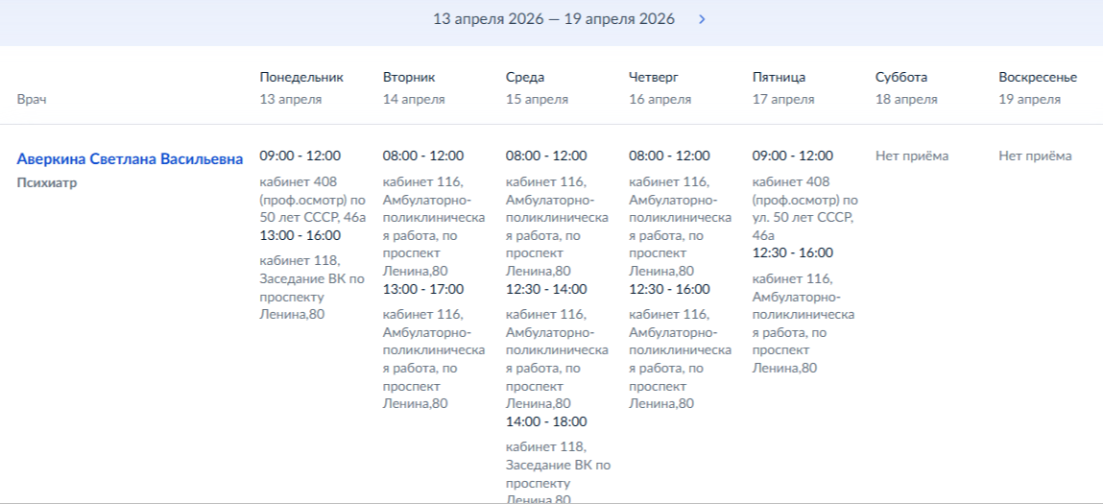Select the Четверг 16 апреля column header
The height and width of the screenshot is (504, 1103).
659,87
